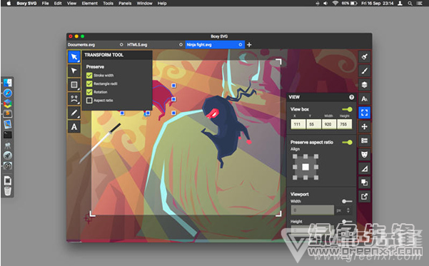Choose the Rectangle shape tool
Screen dimensions: 429x266
(x=74, y=85)
